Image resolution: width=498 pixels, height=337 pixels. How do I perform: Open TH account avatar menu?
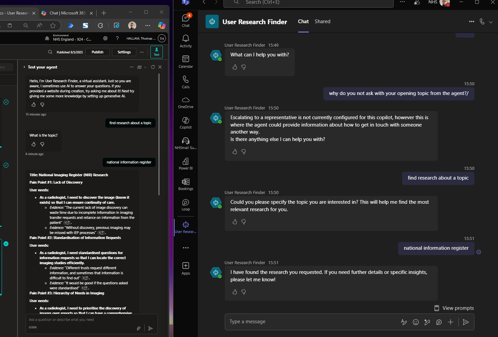pyautogui.click(x=162, y=39)
